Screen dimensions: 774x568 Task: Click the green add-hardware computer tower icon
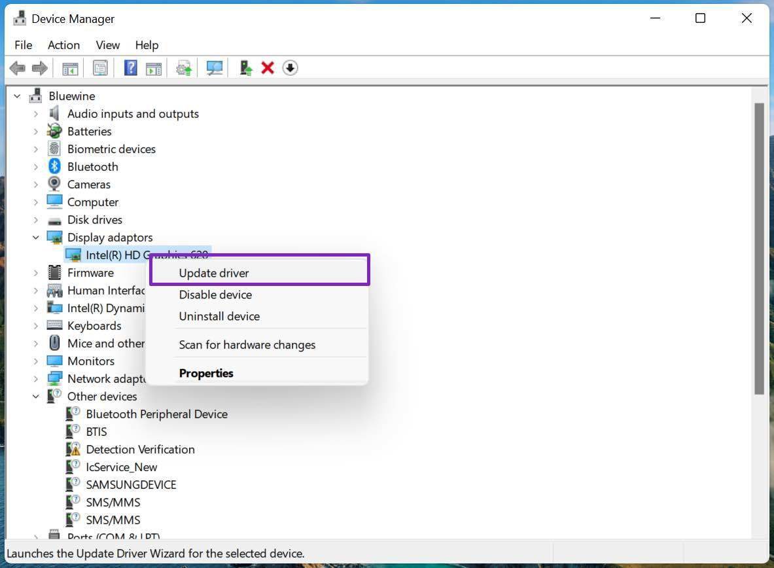pos(246,68)
